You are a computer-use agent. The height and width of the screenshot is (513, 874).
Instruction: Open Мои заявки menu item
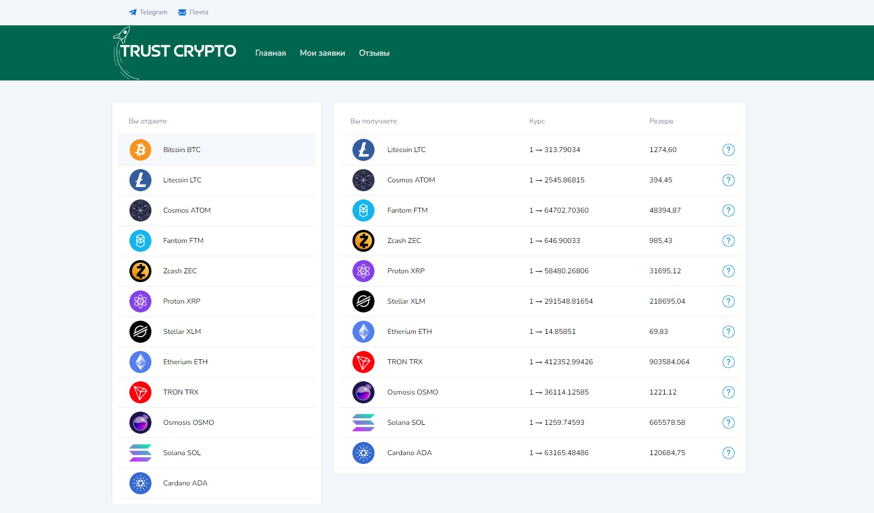click(x=322, y=53)
